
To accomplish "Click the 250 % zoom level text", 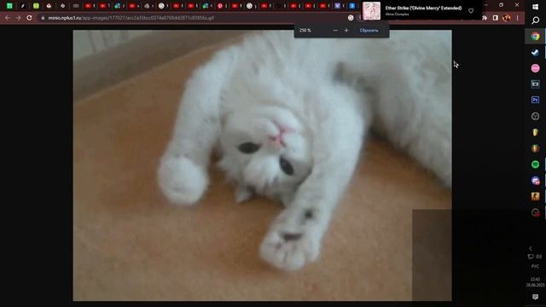I will [305, 31].
